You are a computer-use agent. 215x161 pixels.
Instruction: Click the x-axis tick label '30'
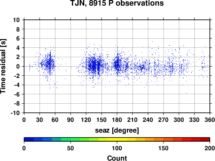(x=40, y=120)
